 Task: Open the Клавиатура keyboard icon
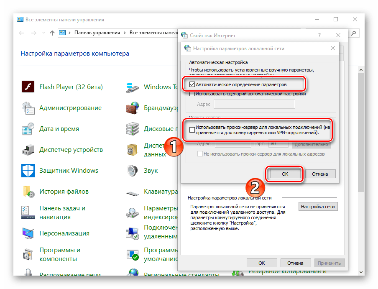(133, 194)
